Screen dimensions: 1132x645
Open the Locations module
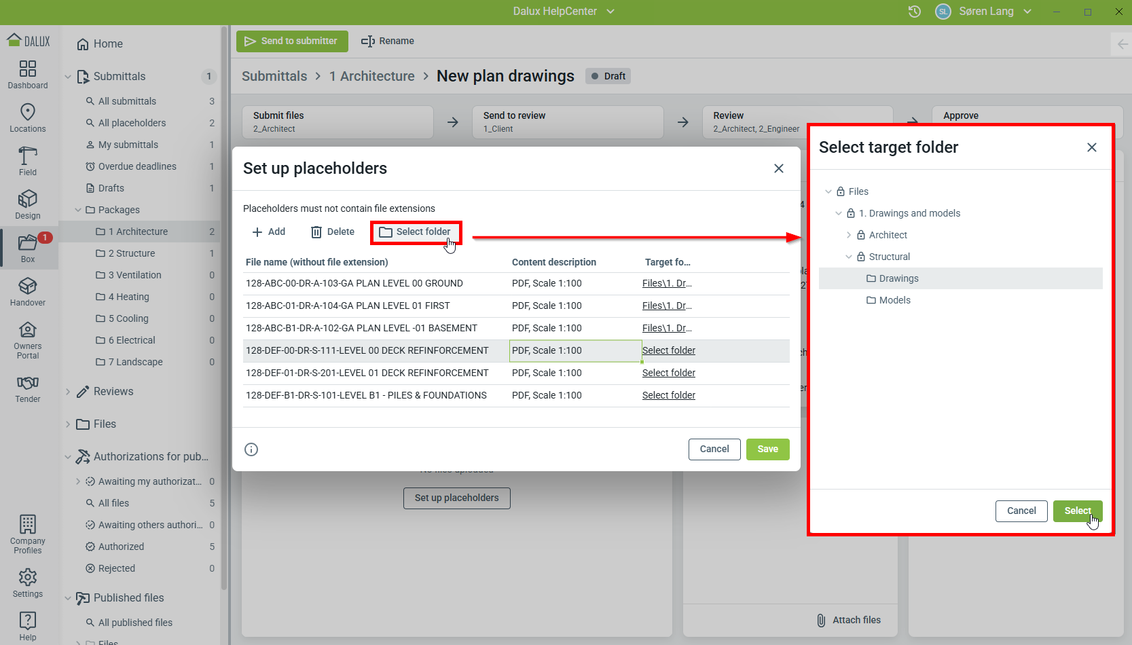pyautogui.click(x=28, y=117)
